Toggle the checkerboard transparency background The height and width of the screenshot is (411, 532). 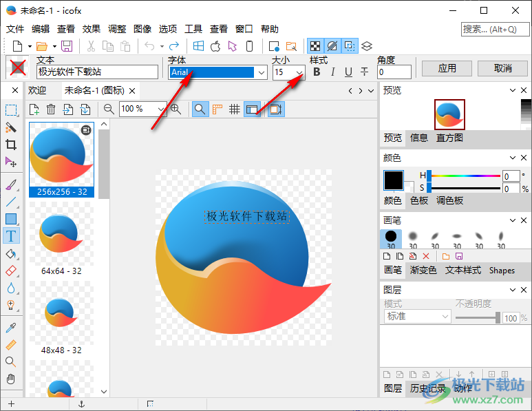[x=315, y=46]
